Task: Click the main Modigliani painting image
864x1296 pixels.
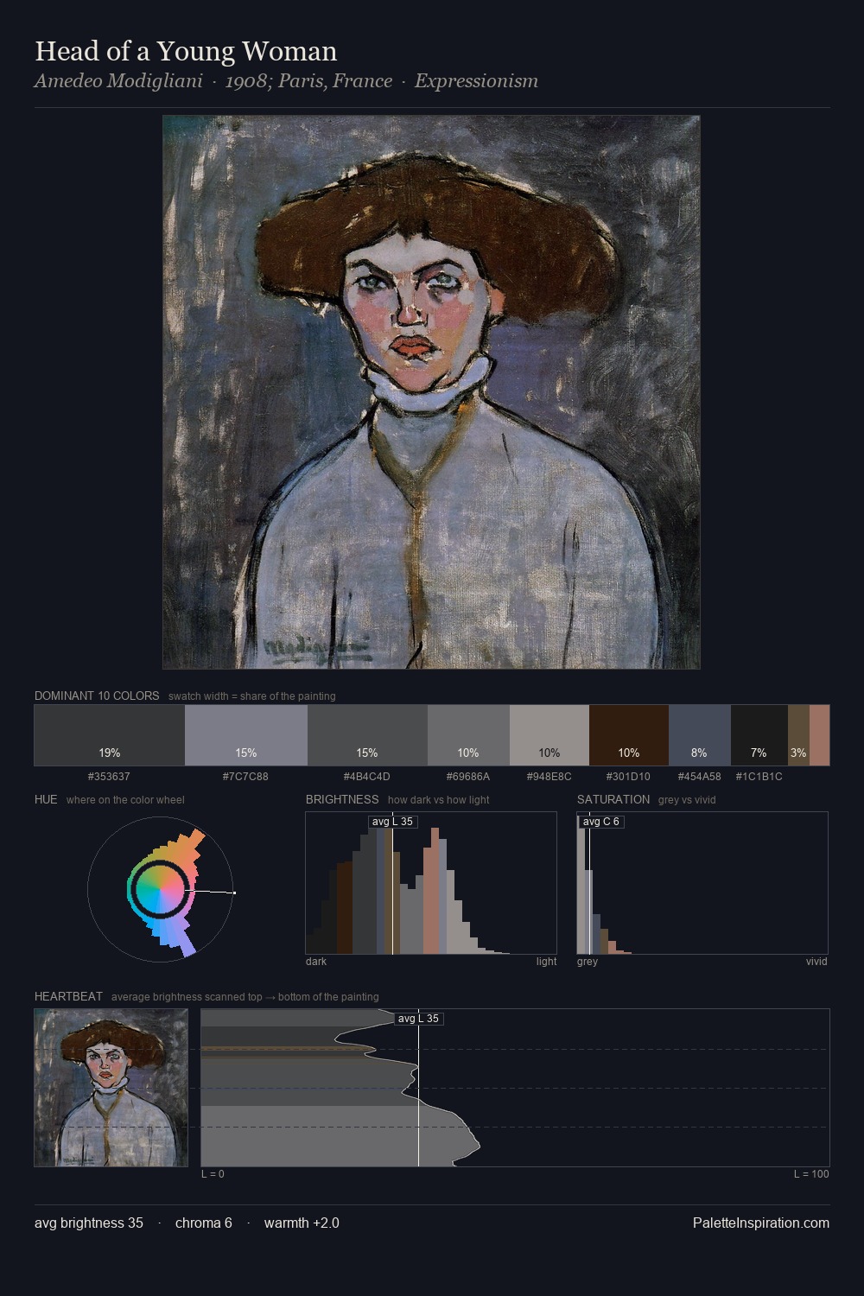Action: point(431,392)
